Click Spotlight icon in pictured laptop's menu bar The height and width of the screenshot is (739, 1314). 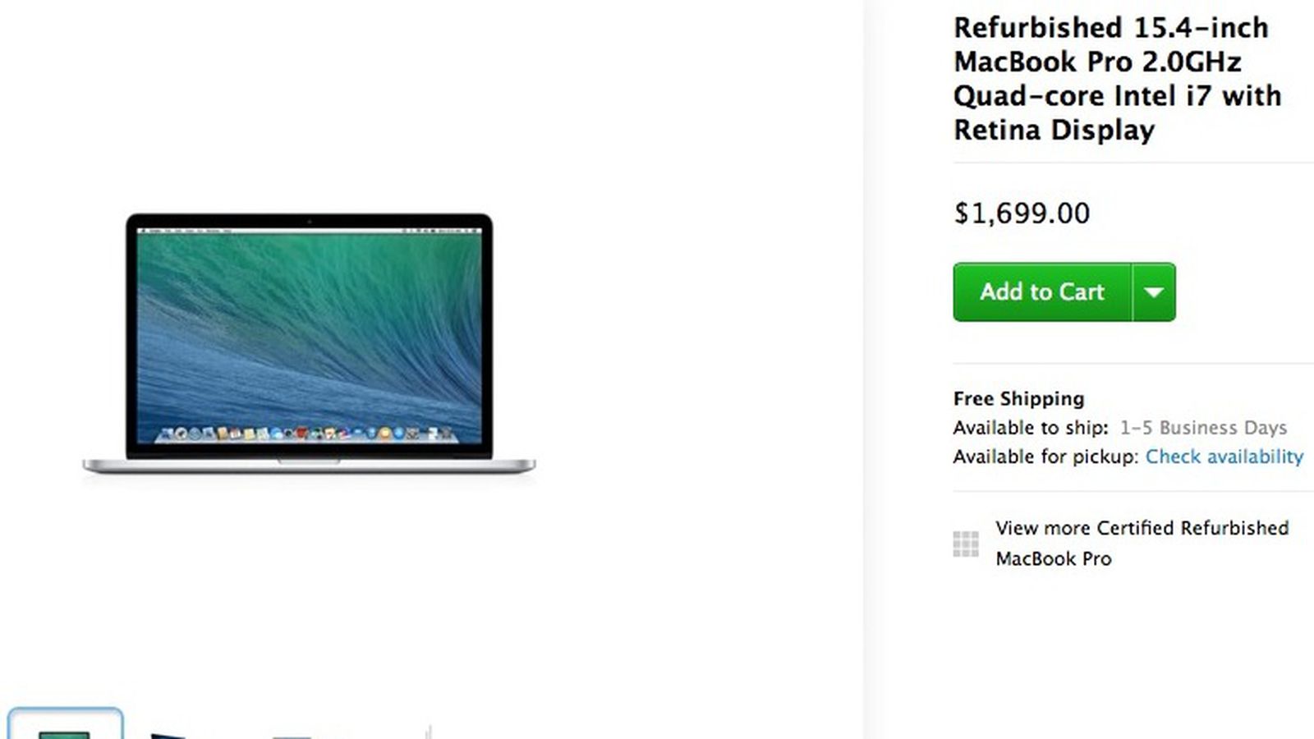pos(472,231)
